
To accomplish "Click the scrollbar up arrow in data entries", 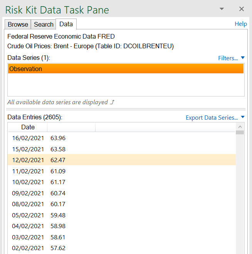I will pos(240,127).
